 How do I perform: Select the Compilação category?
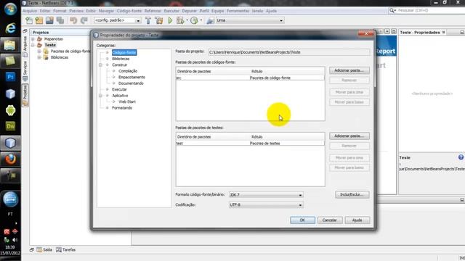128,71
